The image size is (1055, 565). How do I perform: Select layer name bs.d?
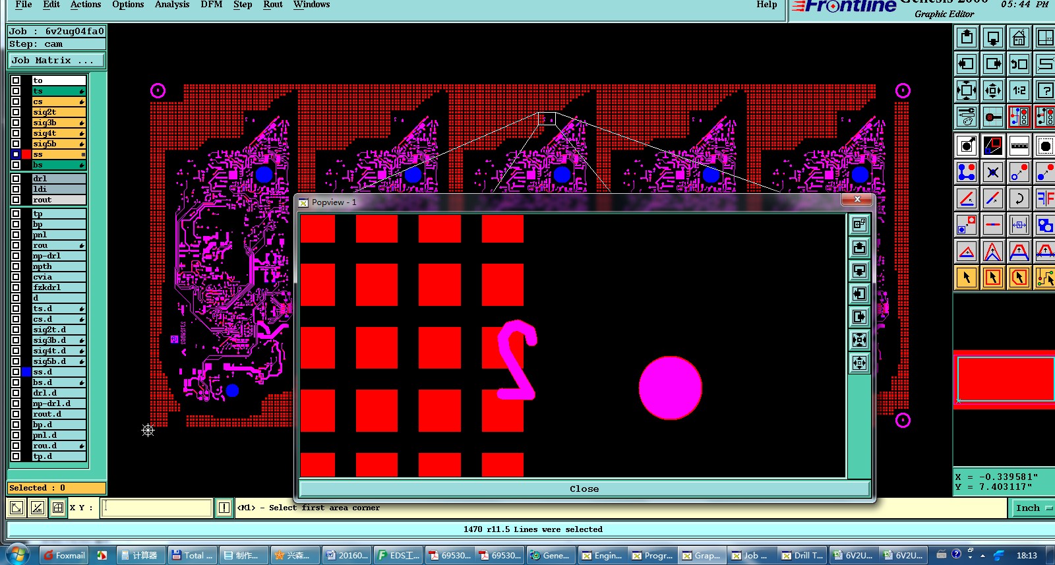pos(59,382)
